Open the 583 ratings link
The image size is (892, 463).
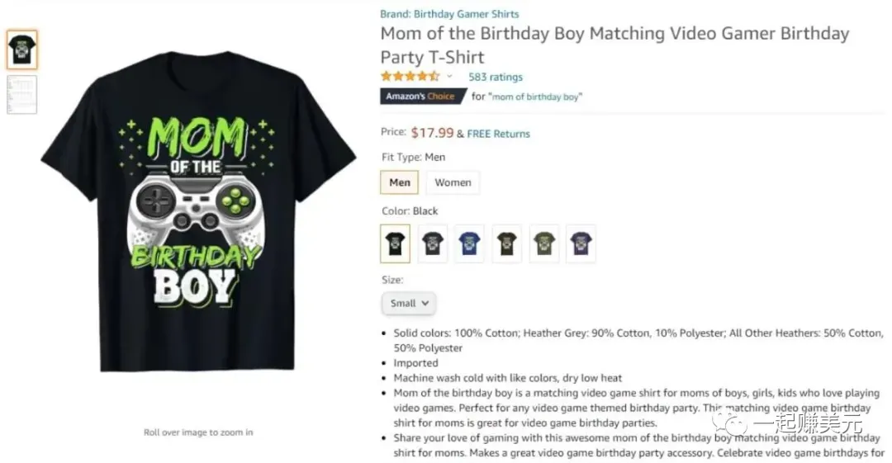(x=495, y=77)
